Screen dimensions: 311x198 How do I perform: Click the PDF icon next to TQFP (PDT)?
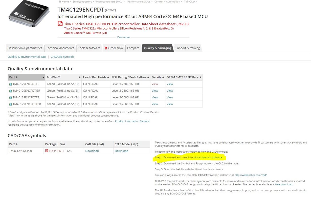point(47,151)
